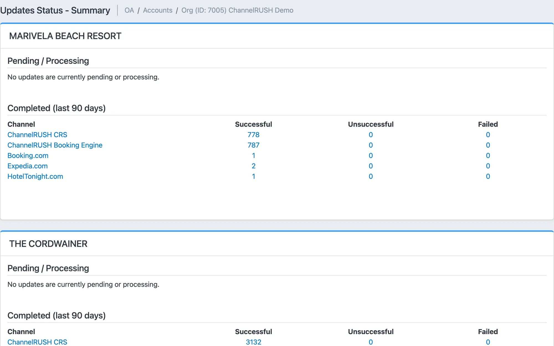Open the Booking.com channel link
Screen dimensions: 554x346
28,156
